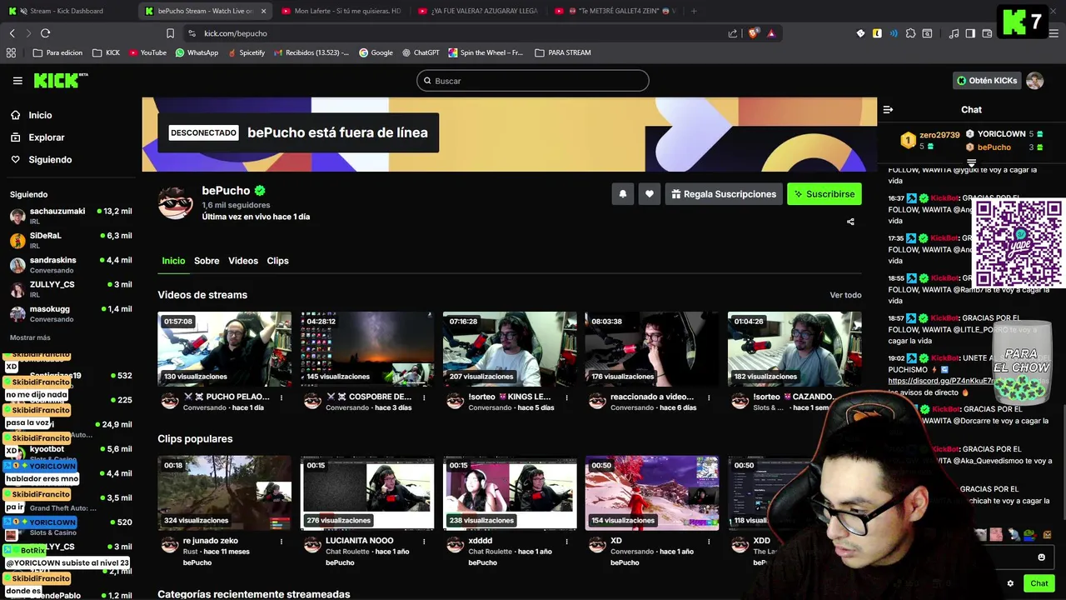Open options for KINGS LE video
The image size is (1066, 600).
[x=566, y=397]
